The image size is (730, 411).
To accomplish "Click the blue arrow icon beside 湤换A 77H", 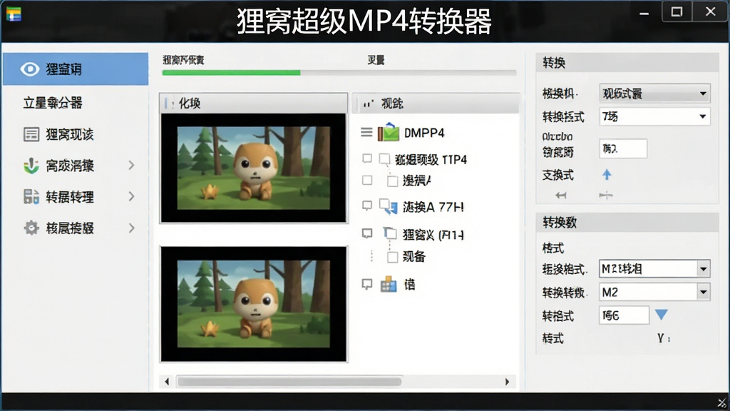I will click(x=389, y=206).
